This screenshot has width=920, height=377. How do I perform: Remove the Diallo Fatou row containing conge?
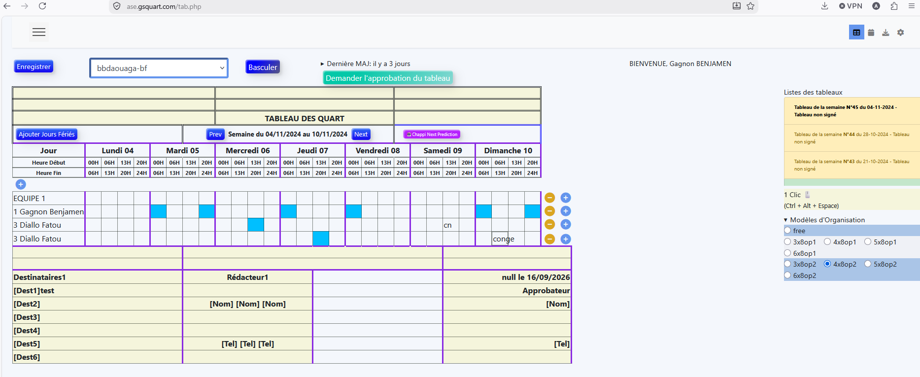pos(550,239)
